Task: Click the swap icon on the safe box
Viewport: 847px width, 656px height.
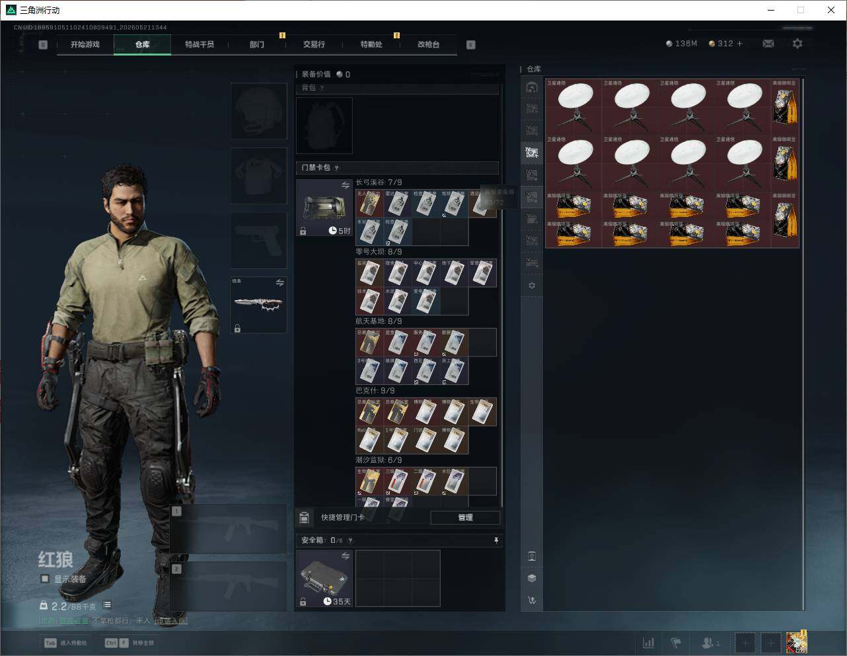Action: point(346,556)
